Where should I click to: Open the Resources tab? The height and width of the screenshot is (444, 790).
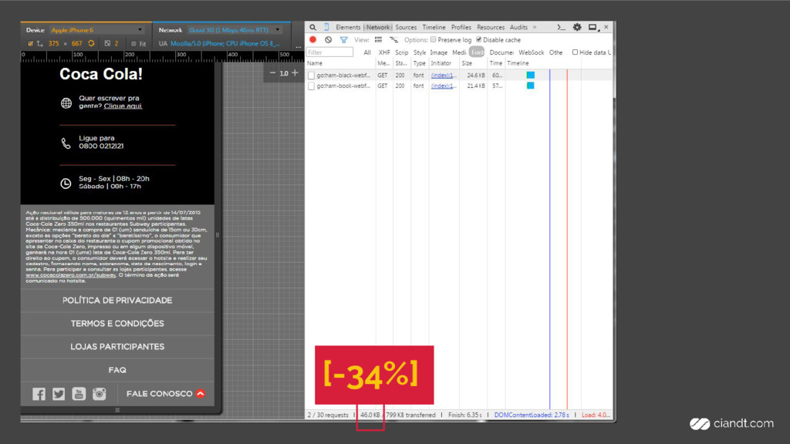491,27
